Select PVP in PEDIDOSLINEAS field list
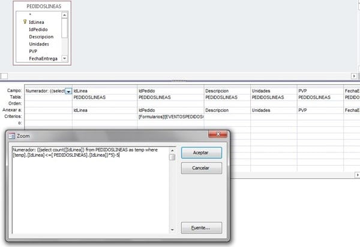 tap(33, 51)
